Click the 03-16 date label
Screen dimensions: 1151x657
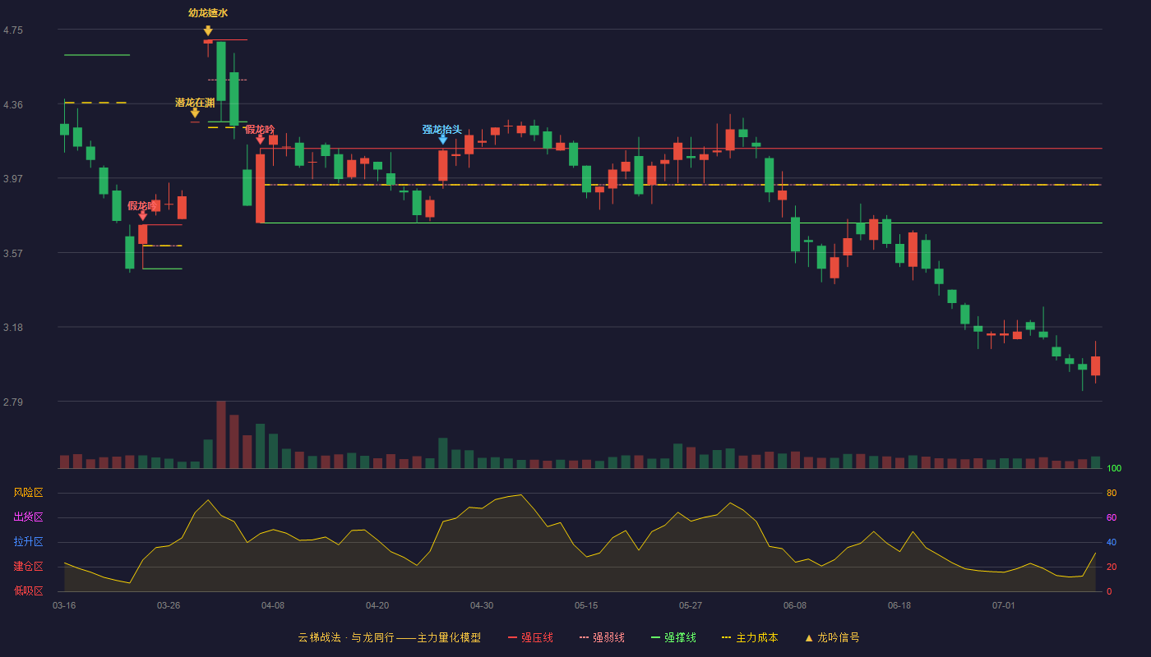(64, 605)
